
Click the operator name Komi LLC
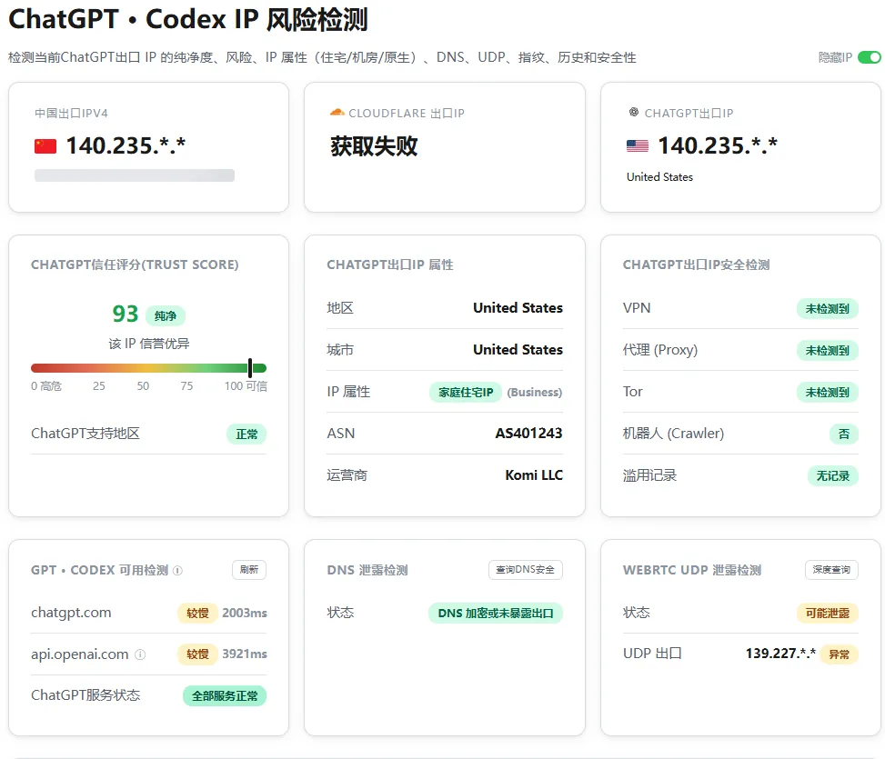534,474
